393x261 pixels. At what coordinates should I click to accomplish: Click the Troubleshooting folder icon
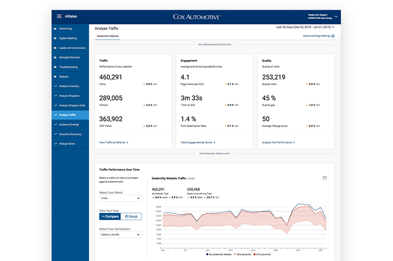pyautogui.click(x=55, y=67)
